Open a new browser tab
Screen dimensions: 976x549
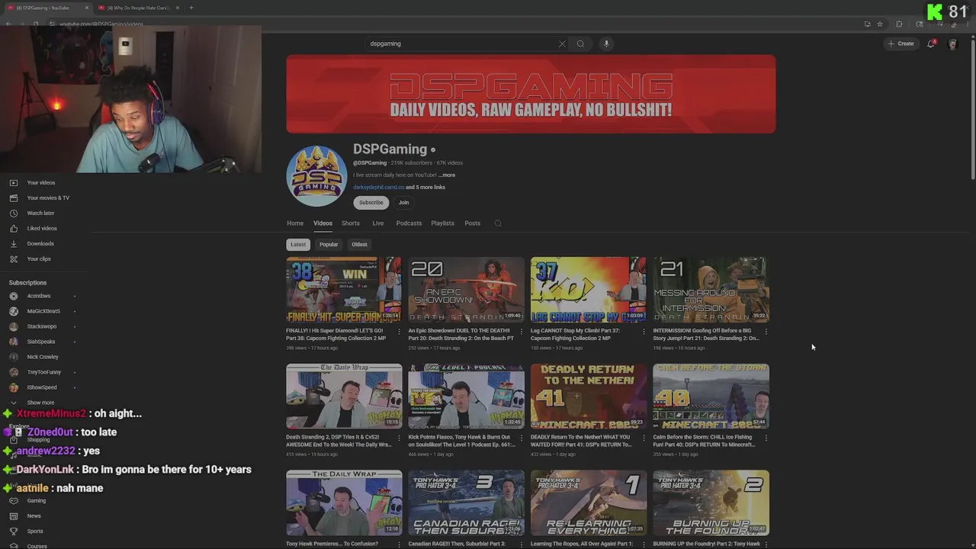(x=191, y=8)
